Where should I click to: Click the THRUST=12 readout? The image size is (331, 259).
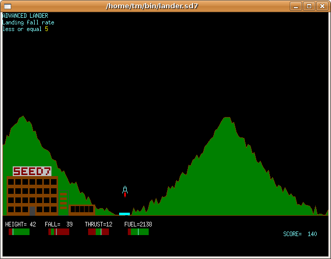tap(99, 224)
